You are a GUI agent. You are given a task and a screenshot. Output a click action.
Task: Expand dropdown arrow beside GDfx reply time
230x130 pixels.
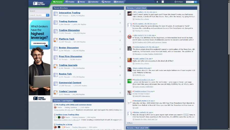tap(157, 24)
